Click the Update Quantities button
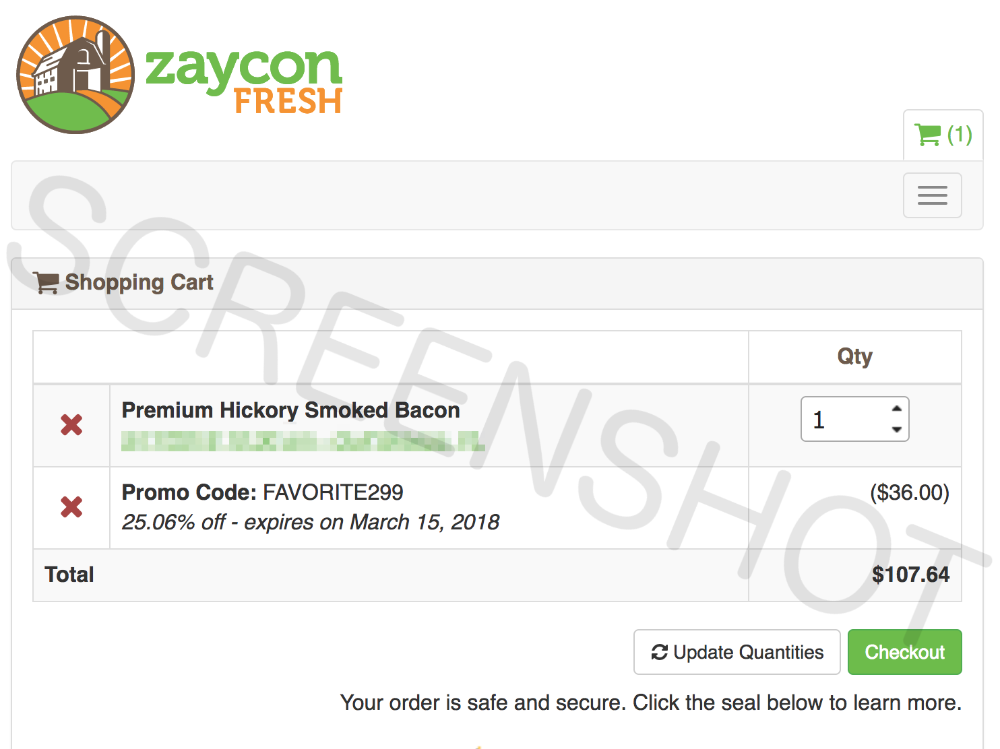Image resolution: width=1000 pixels, height=749 pixels. [x=737, y=652]
